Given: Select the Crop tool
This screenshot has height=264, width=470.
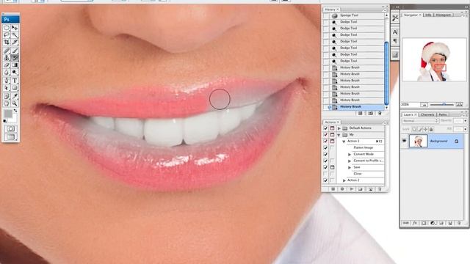Looking at the screenshot, I should click(x=7, y=43).
